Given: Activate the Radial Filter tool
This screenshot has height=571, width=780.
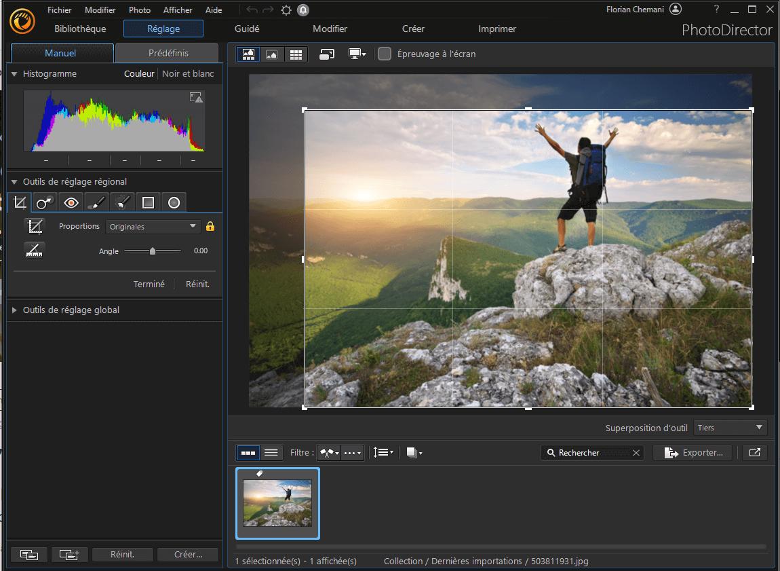Looking at the screenshot, I should (174, 202).
